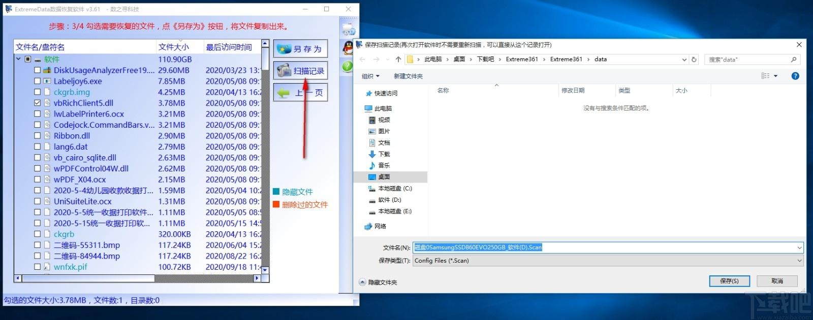Click the 取消 cancel button
The width and height of the screenshot is (813, 320).
point(777,281)
